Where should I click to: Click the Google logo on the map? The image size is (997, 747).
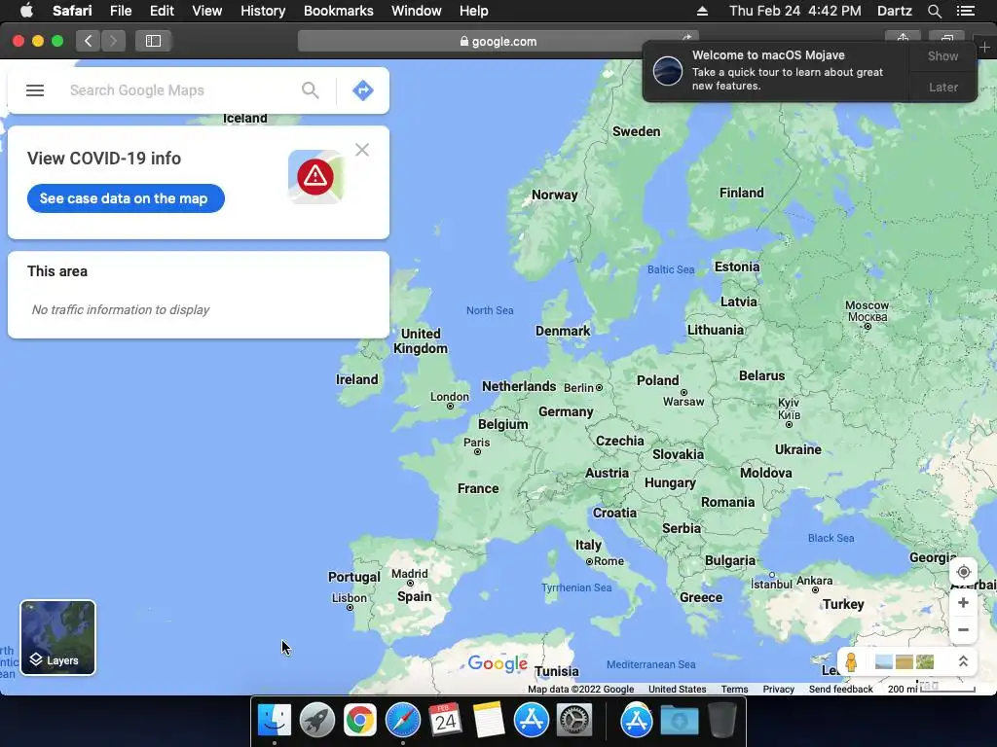point(498,663)
